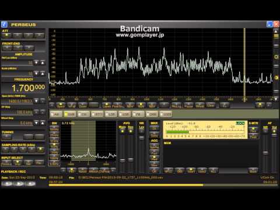The image size is (280, 210).
Task: Click the Notch filter button
Action: pyautogui.click(x=83, y=170)
